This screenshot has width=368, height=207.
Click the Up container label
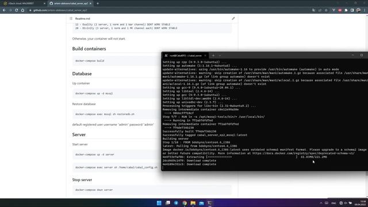point(81,83)
